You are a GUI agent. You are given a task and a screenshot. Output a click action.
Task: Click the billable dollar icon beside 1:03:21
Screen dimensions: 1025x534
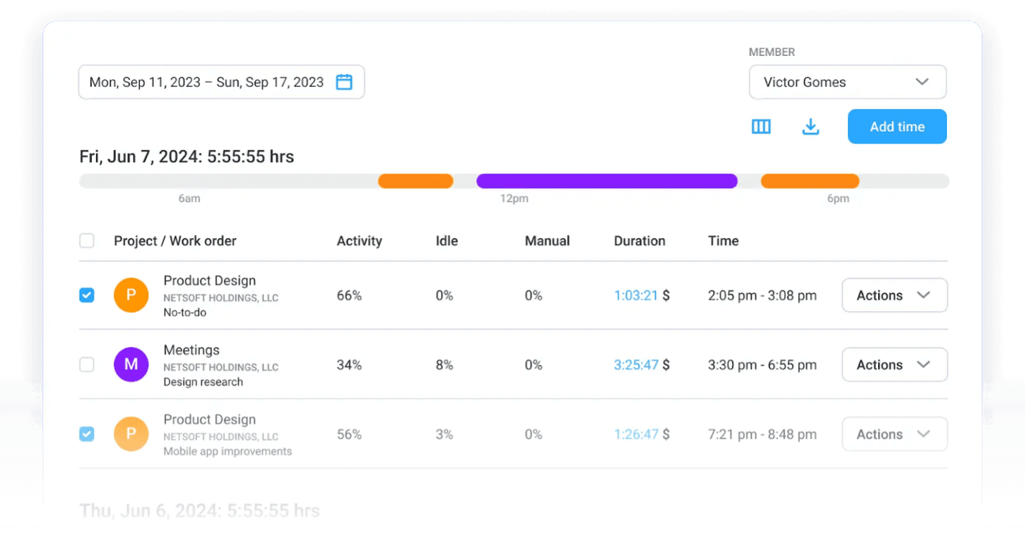click(x=666, y=295)
